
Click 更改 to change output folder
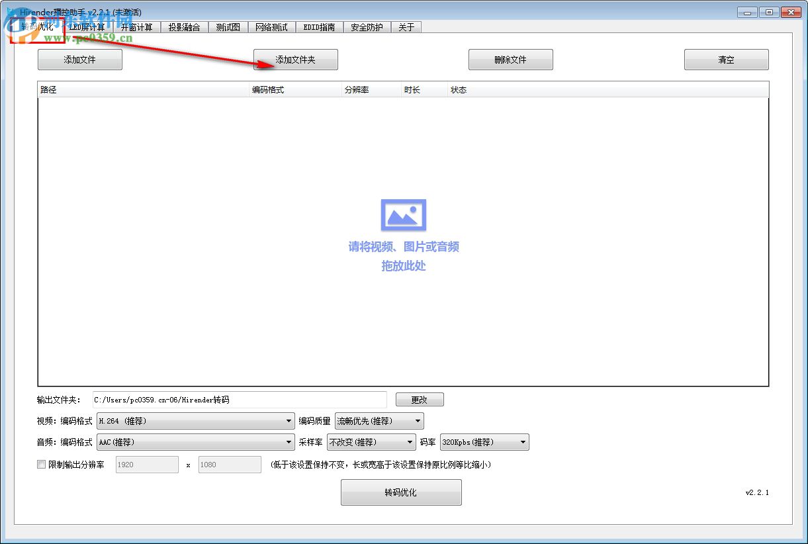(420, 399)
